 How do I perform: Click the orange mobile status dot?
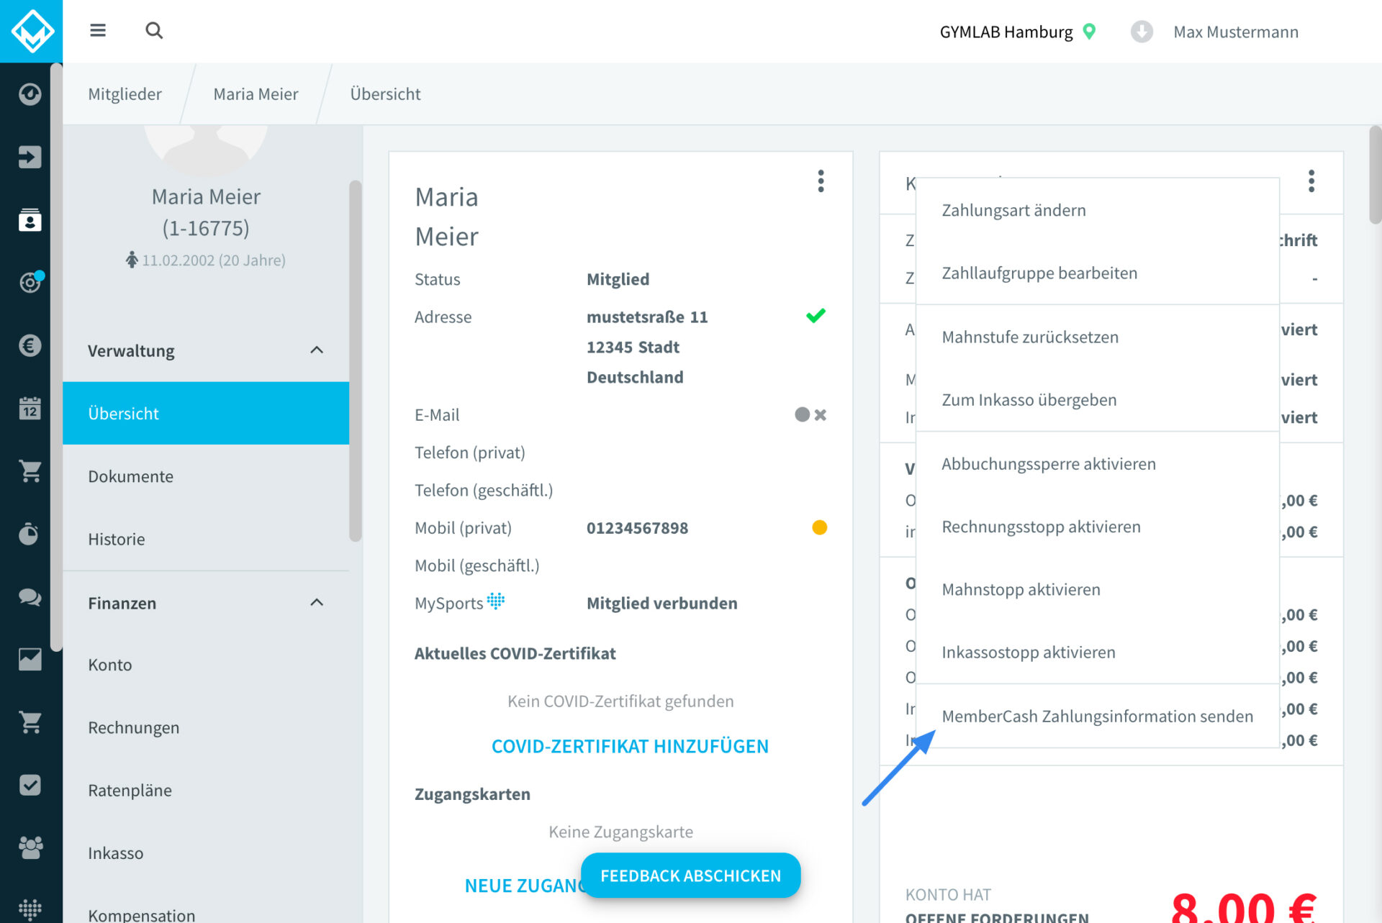click(x=819, y=527)
